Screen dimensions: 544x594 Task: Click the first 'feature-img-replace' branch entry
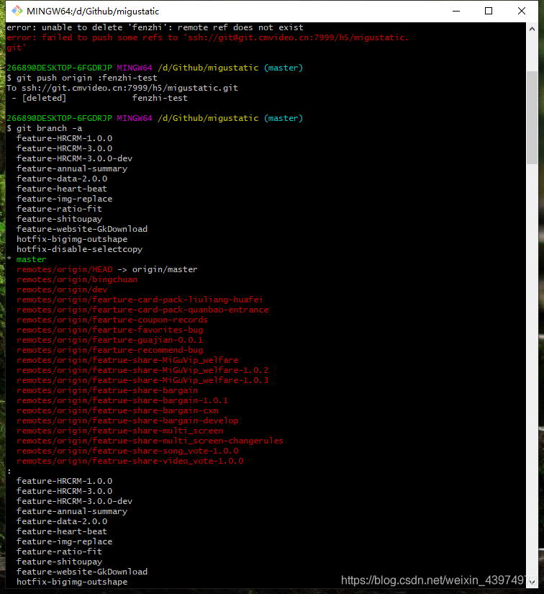point(64,199)
